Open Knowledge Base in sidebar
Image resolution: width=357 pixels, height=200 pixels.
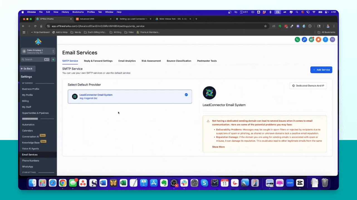(x=31, y=142)
